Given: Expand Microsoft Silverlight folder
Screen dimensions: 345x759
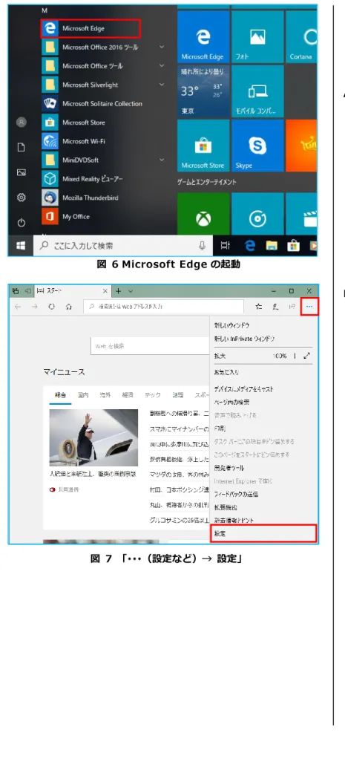Looking at the screenshot, I should point(162,85).
